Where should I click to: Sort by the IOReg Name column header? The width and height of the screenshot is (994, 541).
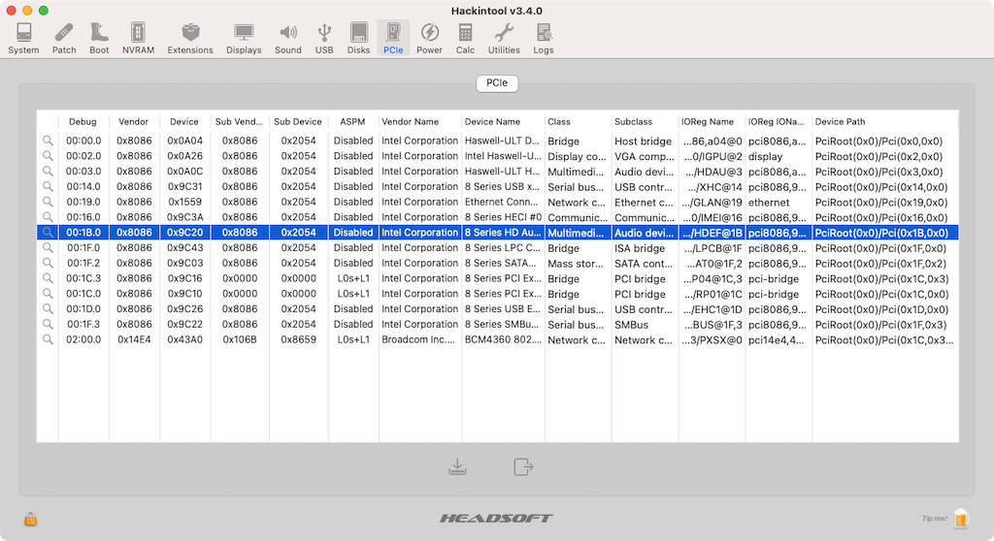[x=712, y=121]
